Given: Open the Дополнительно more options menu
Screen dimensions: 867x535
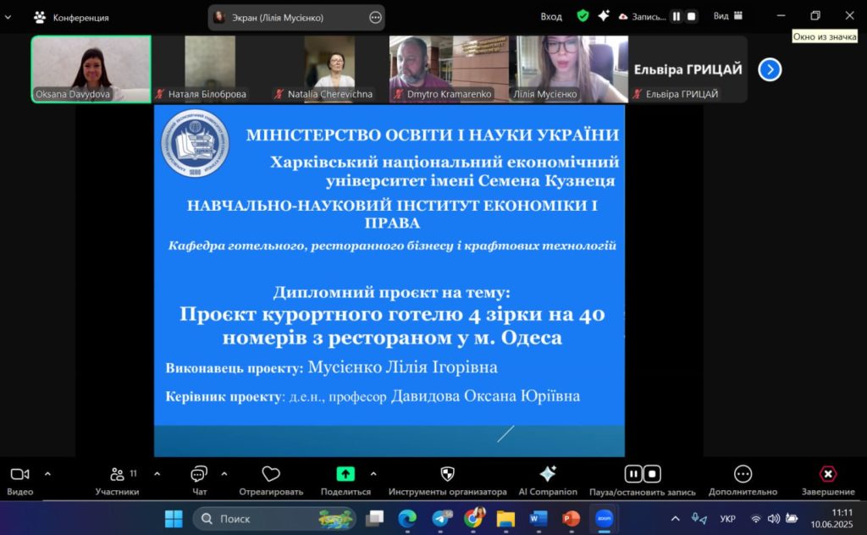Looking at the screenshot, I should coord(743,475).
